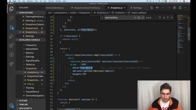Collapse the Open Editors section
196x110 pixels.
point(17,13)
